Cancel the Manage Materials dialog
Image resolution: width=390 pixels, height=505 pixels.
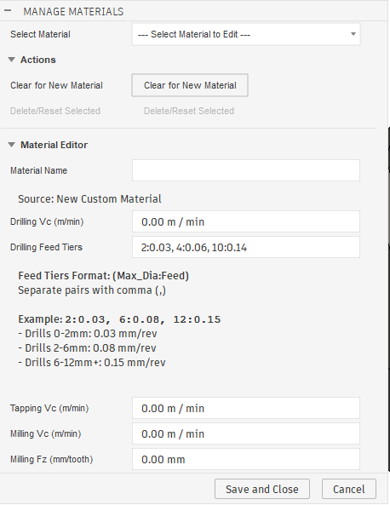[x=349, y=489]
